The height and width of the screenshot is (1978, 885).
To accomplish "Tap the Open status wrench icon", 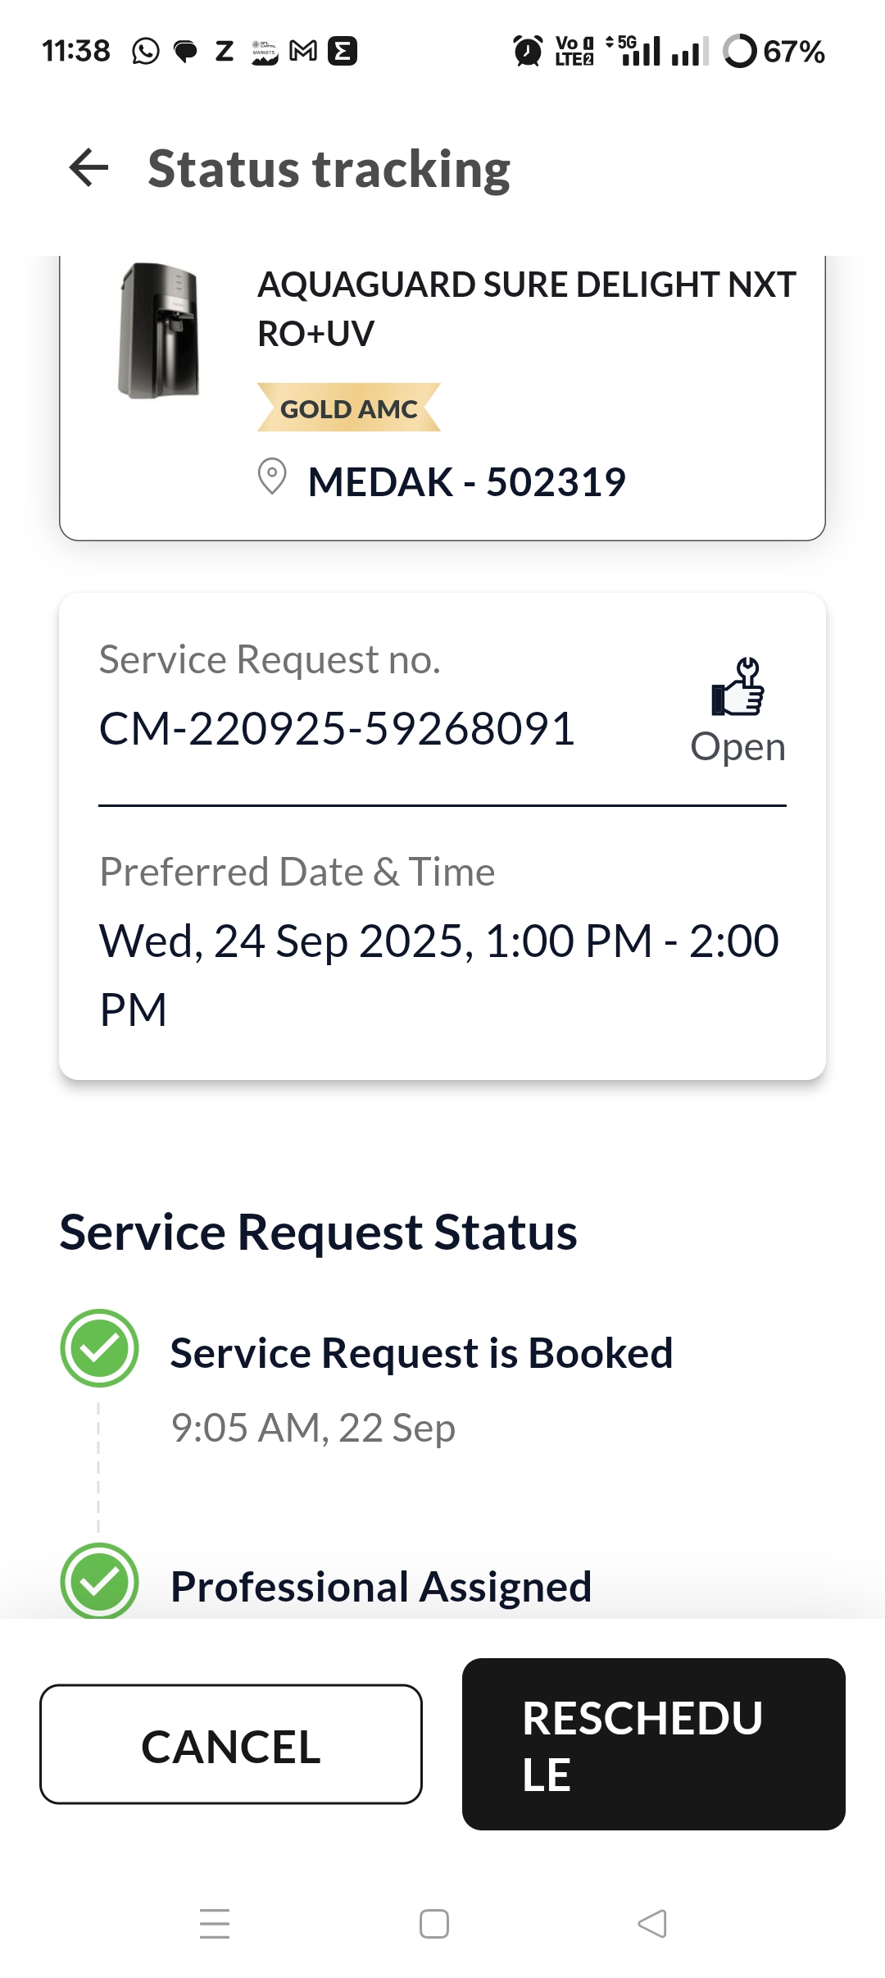I will pos(737,687).
